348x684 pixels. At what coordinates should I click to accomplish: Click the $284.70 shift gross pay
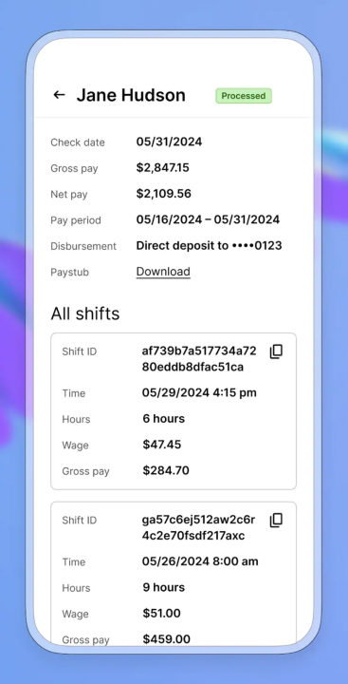point(166,470)
